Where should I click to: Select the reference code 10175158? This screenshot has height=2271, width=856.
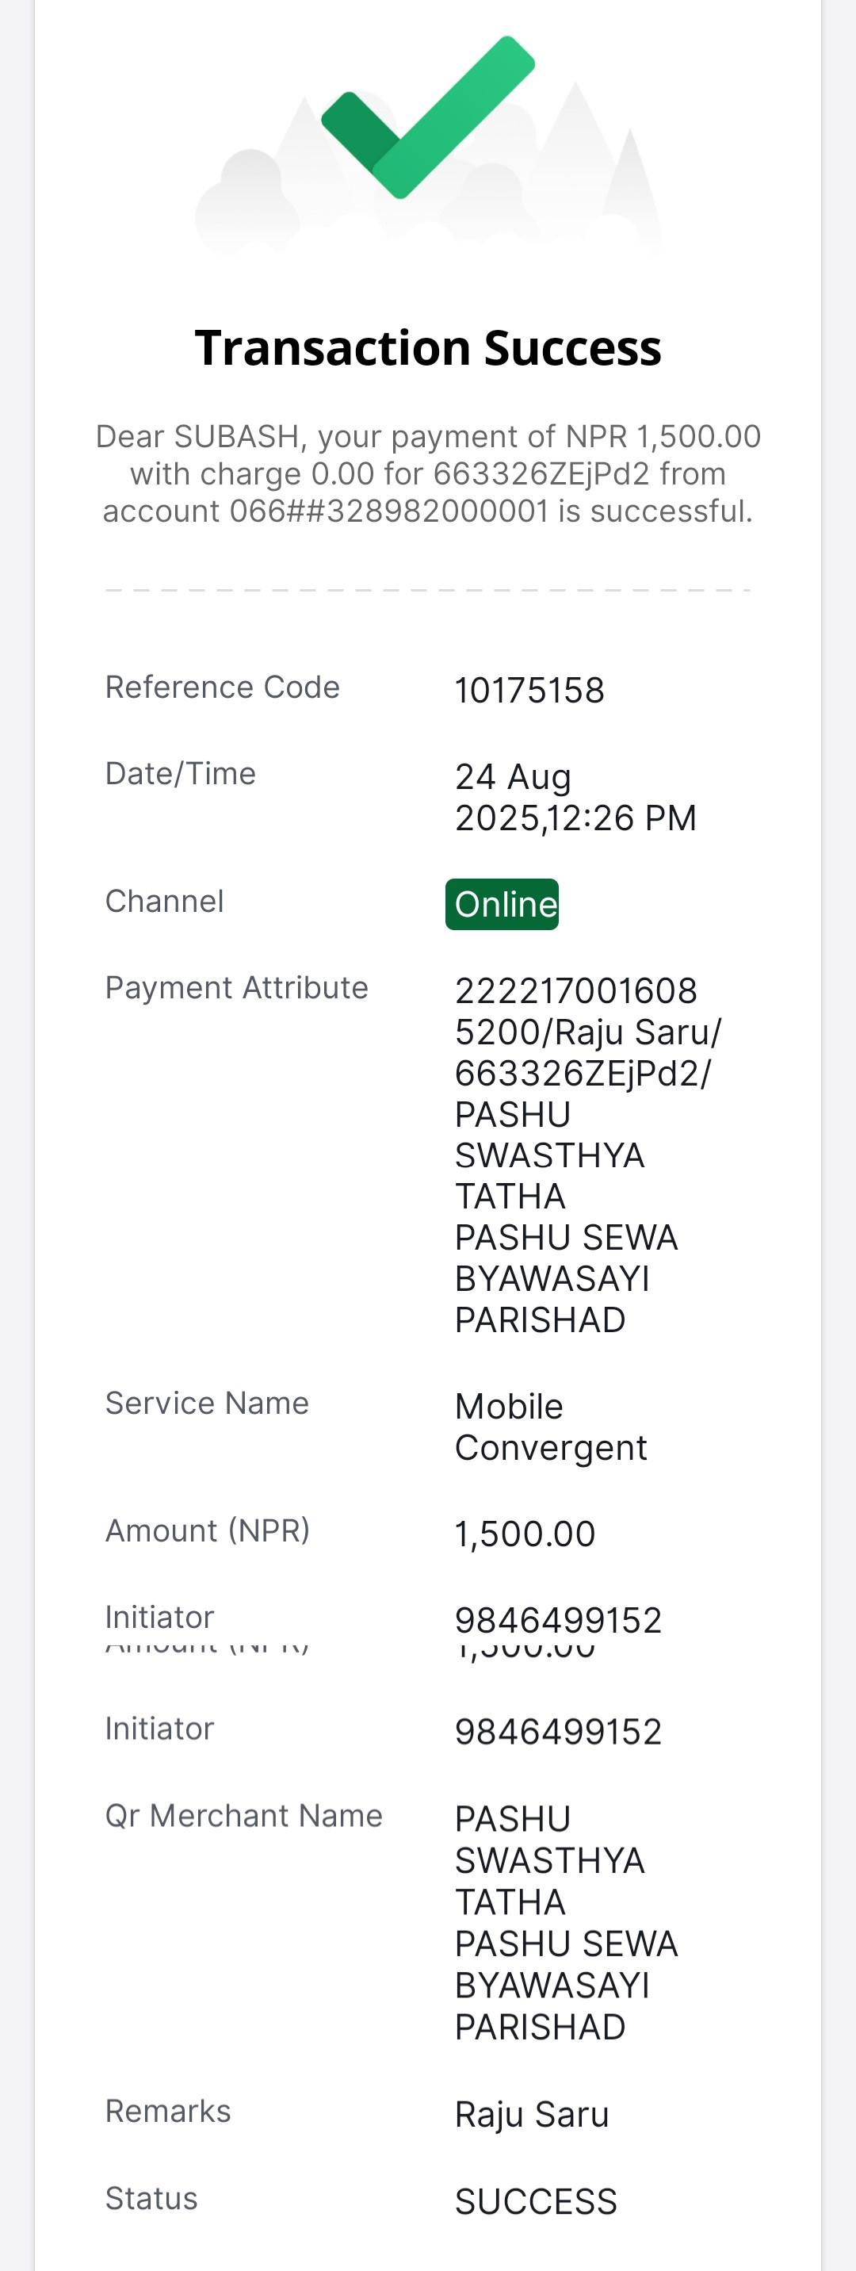(529, 691)
